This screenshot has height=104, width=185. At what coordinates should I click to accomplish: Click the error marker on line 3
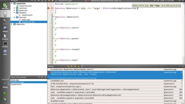pyautogui.click(x=49, y=8)
